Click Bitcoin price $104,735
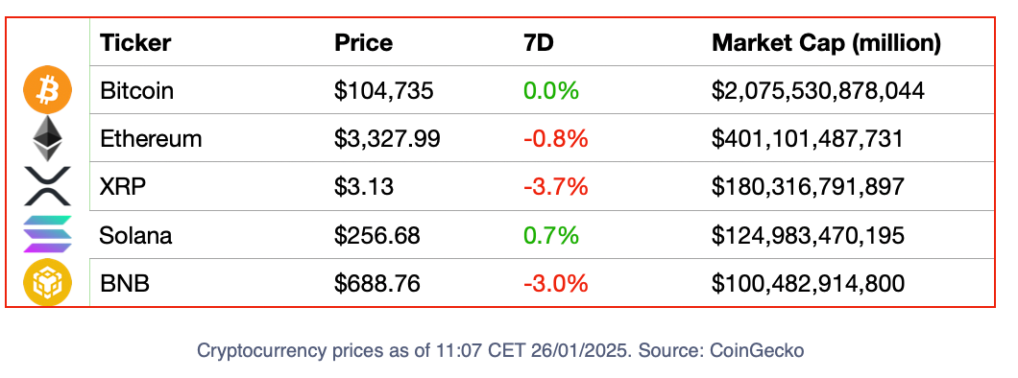Viewport: 1018px width, 378px height. coord(384,91)
